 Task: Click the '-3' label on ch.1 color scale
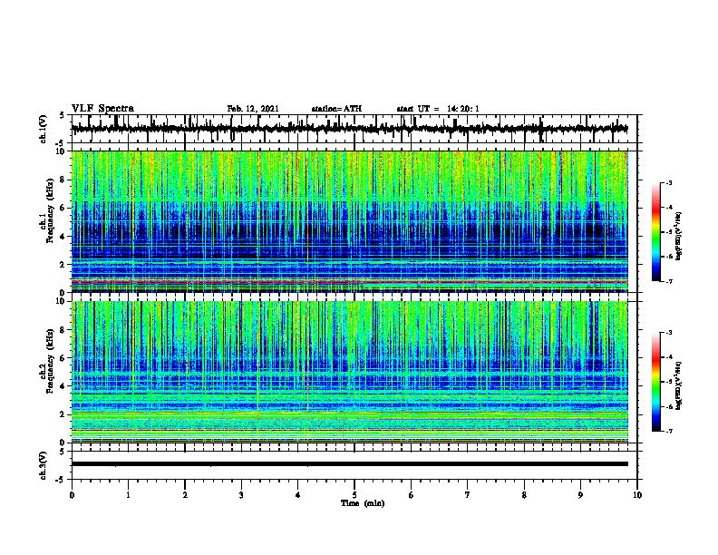(x=668, y=182)
